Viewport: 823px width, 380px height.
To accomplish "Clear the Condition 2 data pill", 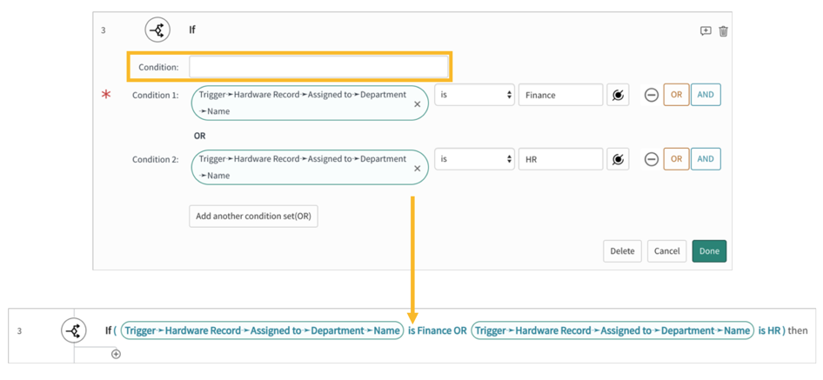I will 417,169.
